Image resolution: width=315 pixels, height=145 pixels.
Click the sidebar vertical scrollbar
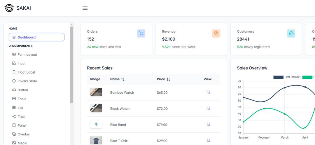tap(72, 64)
